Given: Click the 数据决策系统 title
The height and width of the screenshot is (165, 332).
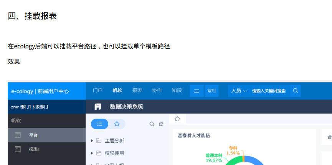Looking at the screenshot, I should point(126,107).
